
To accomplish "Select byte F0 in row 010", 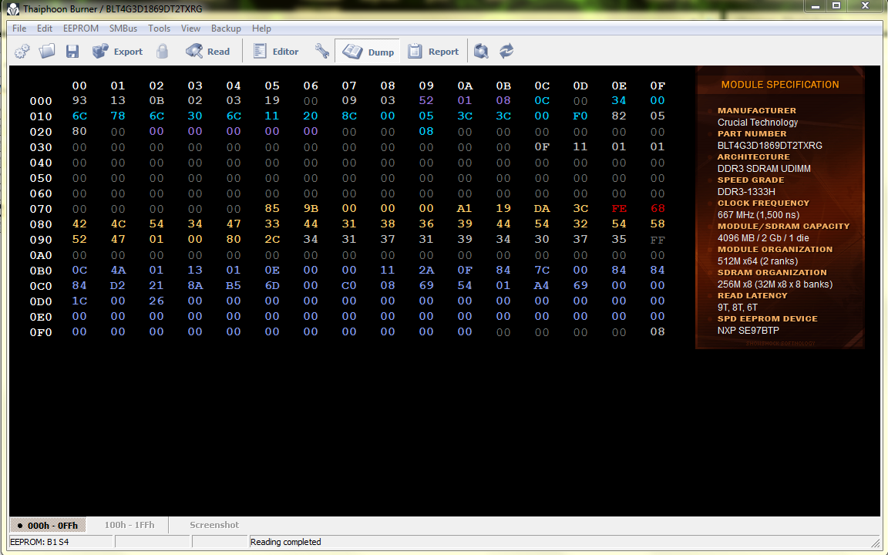I will (x=580, y=116).
